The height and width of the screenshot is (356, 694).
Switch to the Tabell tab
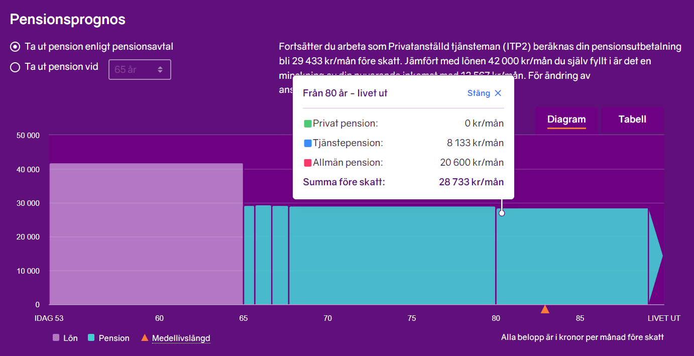pos(632,120)
